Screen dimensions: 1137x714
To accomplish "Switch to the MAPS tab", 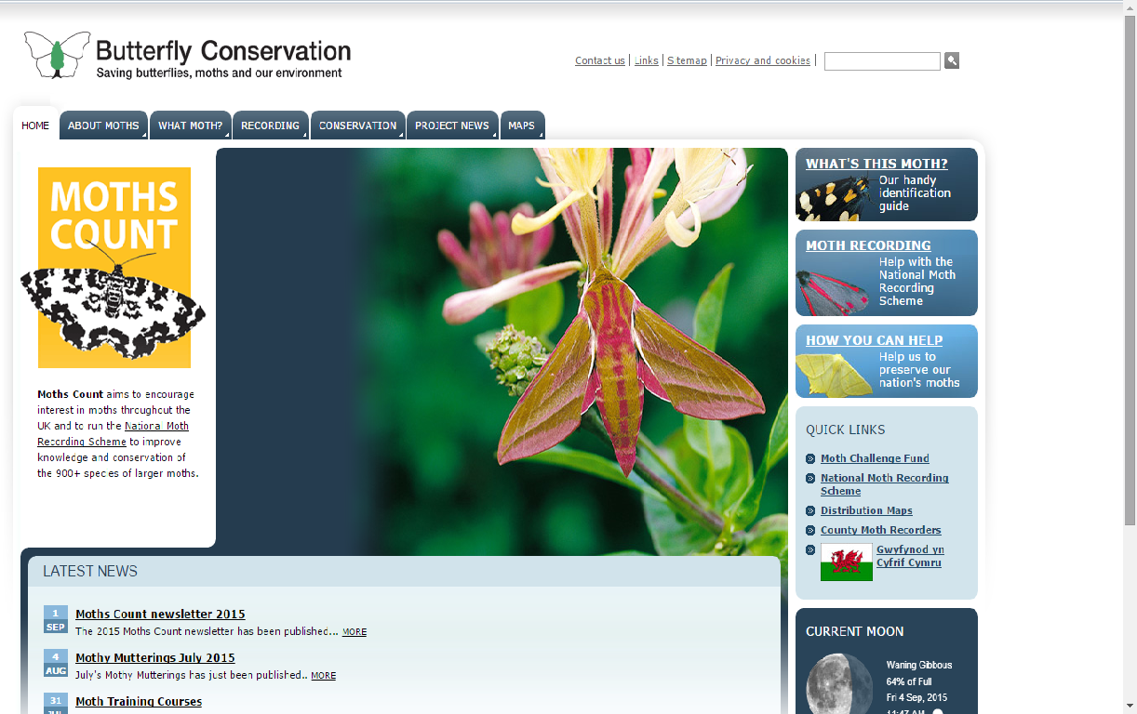I will coord(522,125).
